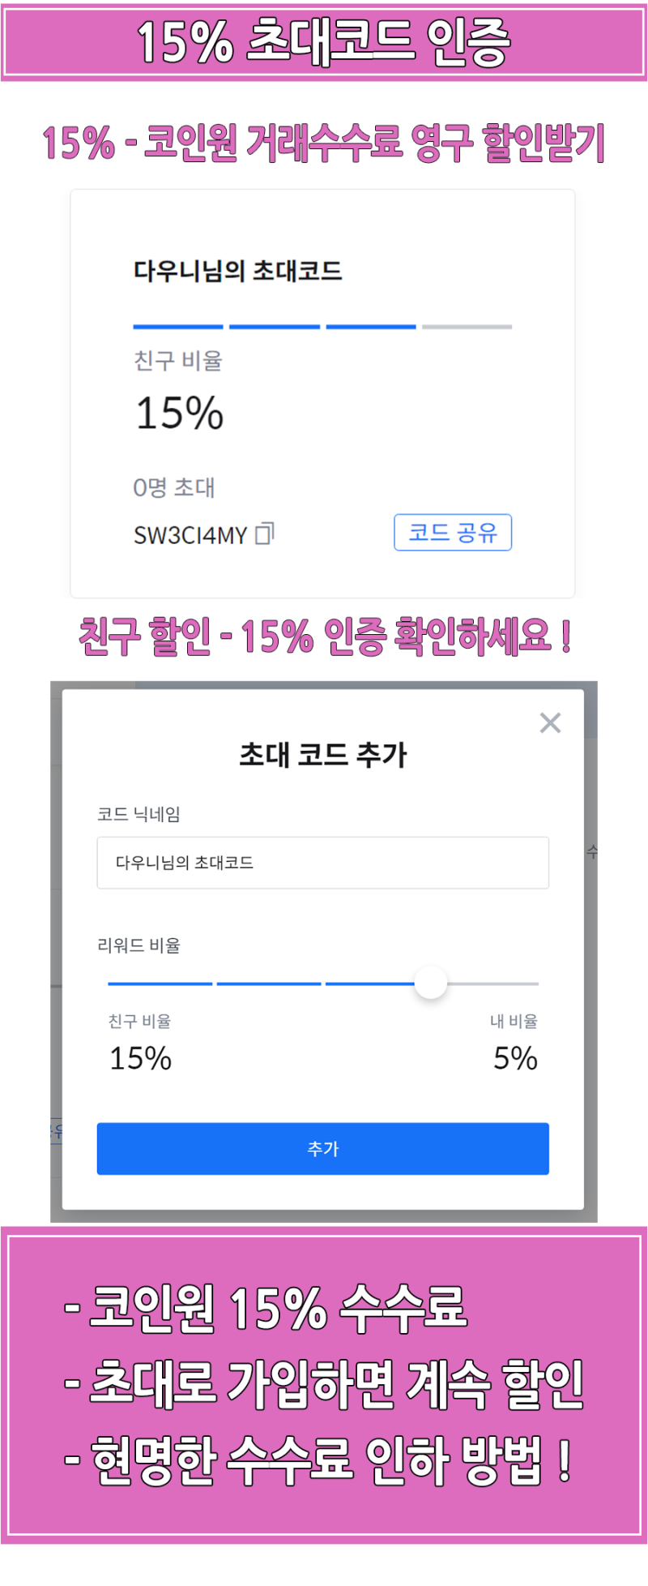
Task: Click the 초대 코드 추가 dialog title
Action: pyautogui.click(x=323, y=755)
